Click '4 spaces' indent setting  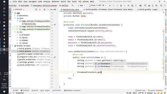point(149,93)
